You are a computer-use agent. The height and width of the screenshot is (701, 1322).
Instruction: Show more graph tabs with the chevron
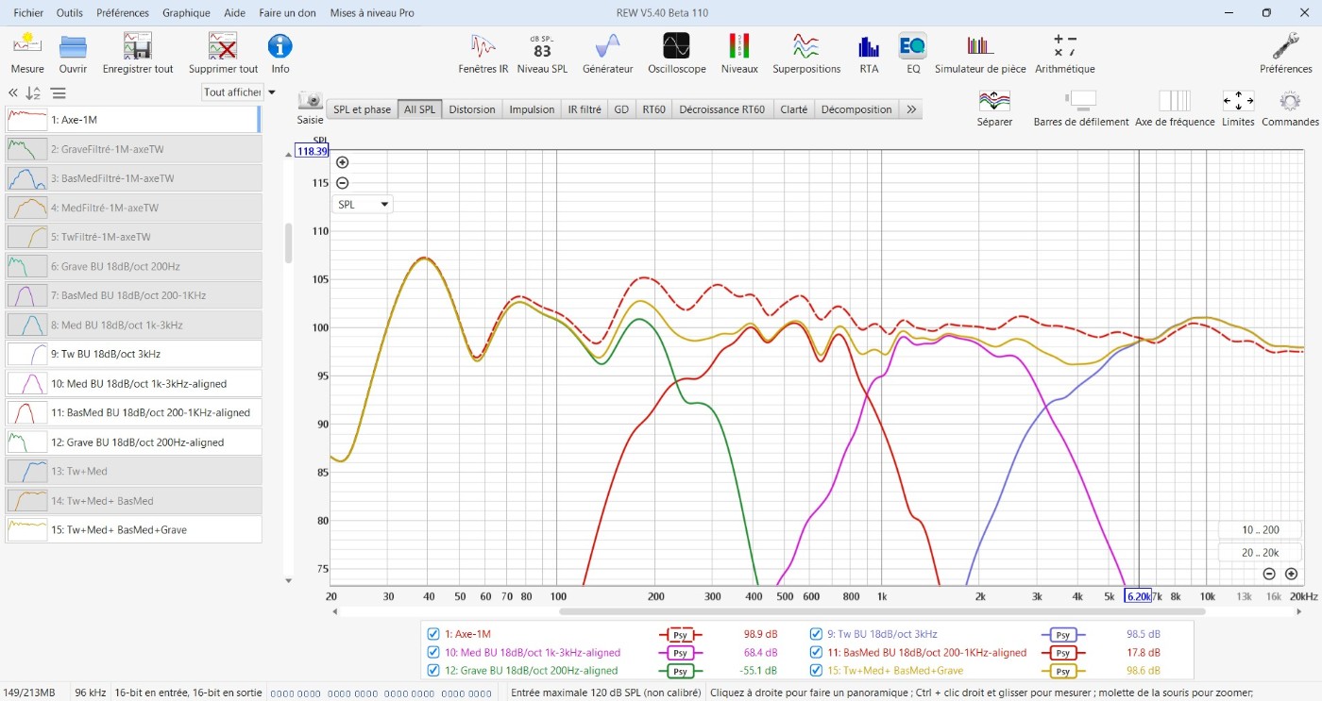(x=910, y=109)
